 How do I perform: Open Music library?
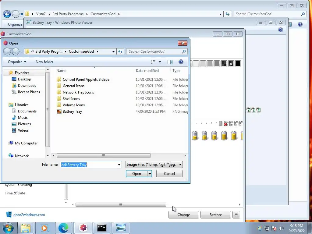(x=23, y=117)
